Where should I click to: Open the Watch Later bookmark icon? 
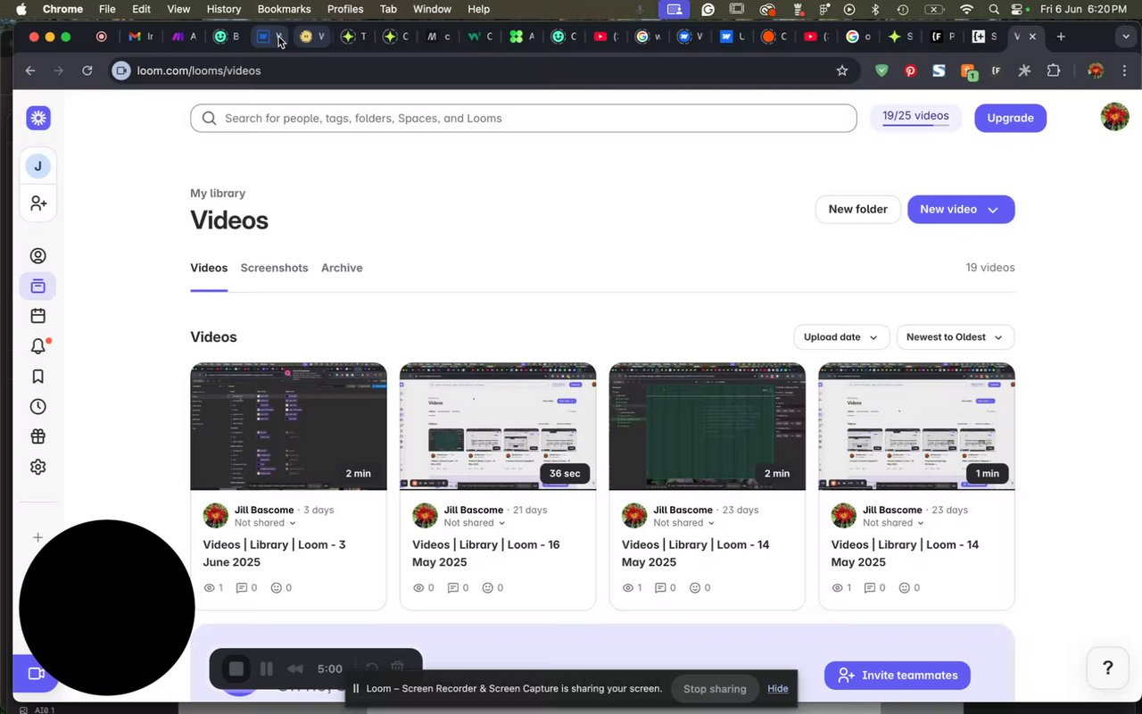37,377
